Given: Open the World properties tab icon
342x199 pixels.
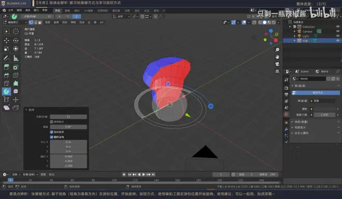Looking at the screenshot, I should [x=286, y=114].
